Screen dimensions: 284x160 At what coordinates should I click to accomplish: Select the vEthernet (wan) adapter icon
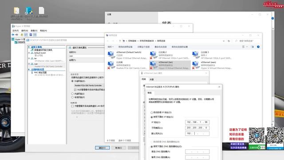(196, 65)
